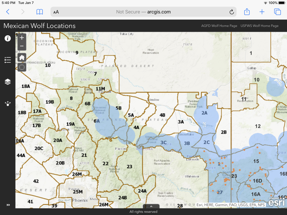Tap Safari share button
The height and width of the screenshot is (215, 287).
tap(247, 12)
